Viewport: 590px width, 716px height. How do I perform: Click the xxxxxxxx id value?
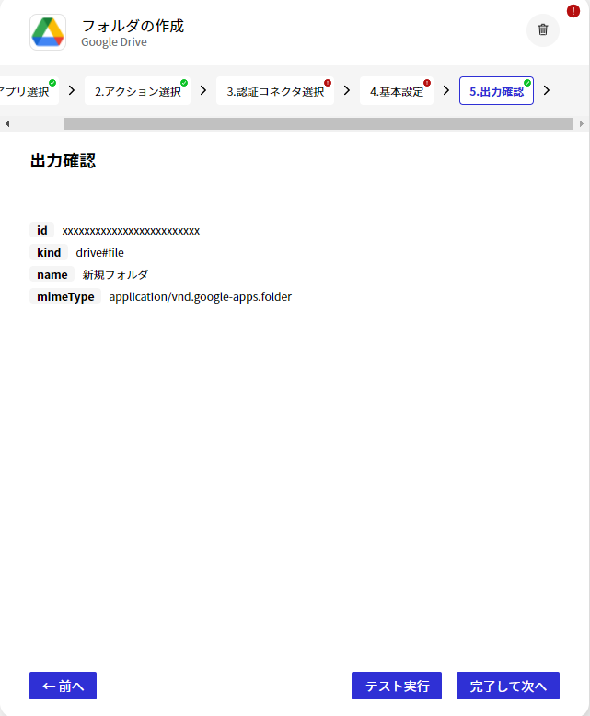tap(131, 231)
